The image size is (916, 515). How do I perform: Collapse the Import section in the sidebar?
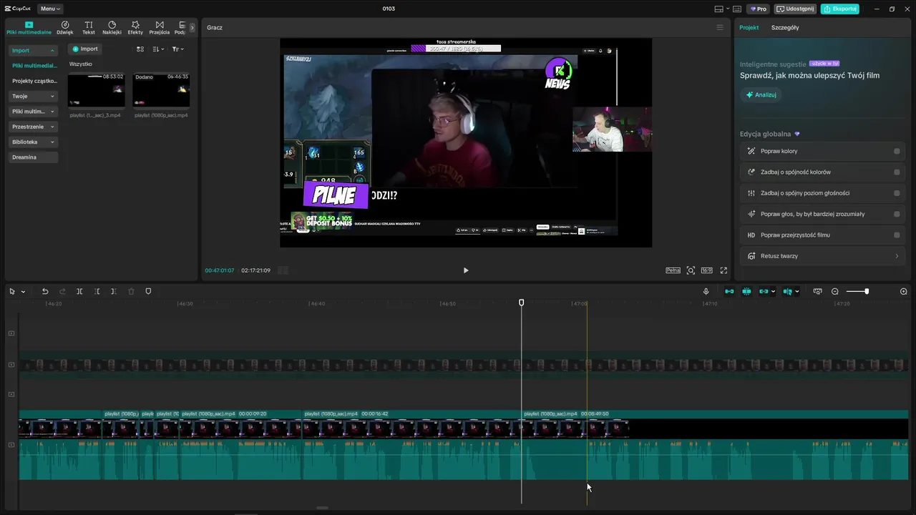click(33, 51)
